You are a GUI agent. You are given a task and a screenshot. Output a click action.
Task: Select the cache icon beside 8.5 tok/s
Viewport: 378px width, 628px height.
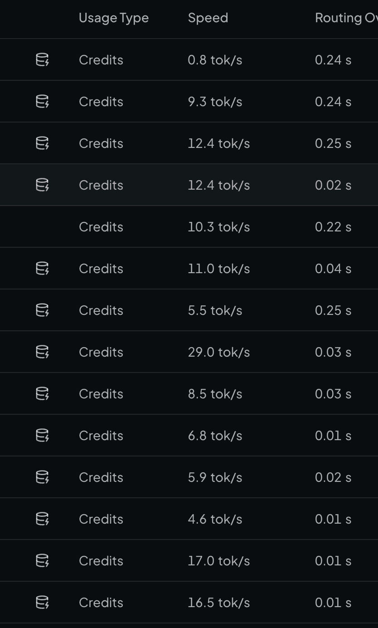[x=42, y=394]
